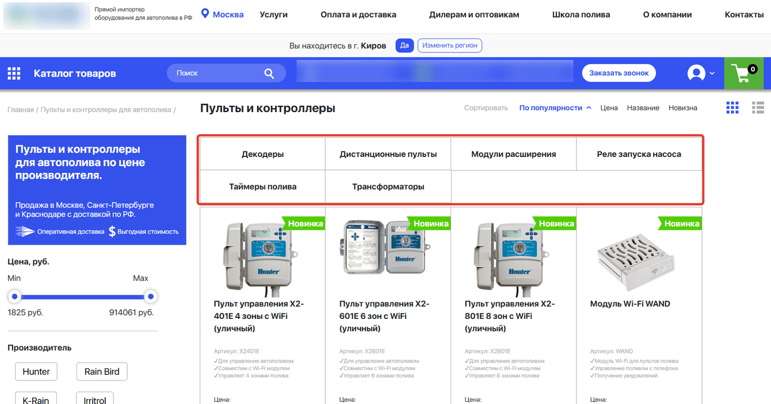Open Контакты menu item

coord(745,14)
